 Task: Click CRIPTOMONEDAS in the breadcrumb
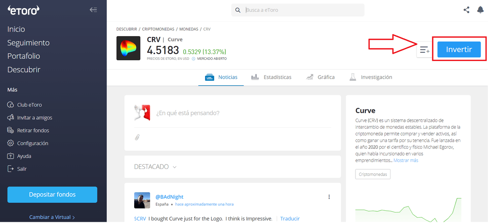tap(158, 29)
